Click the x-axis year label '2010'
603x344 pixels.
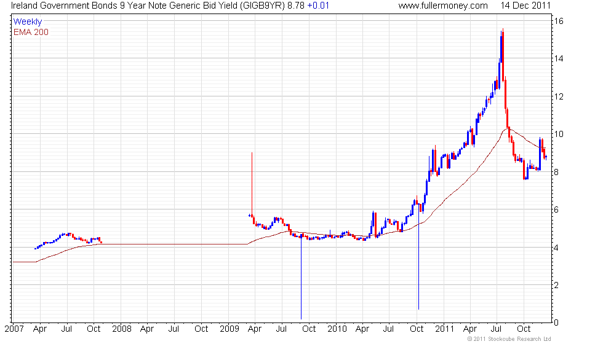337,329
